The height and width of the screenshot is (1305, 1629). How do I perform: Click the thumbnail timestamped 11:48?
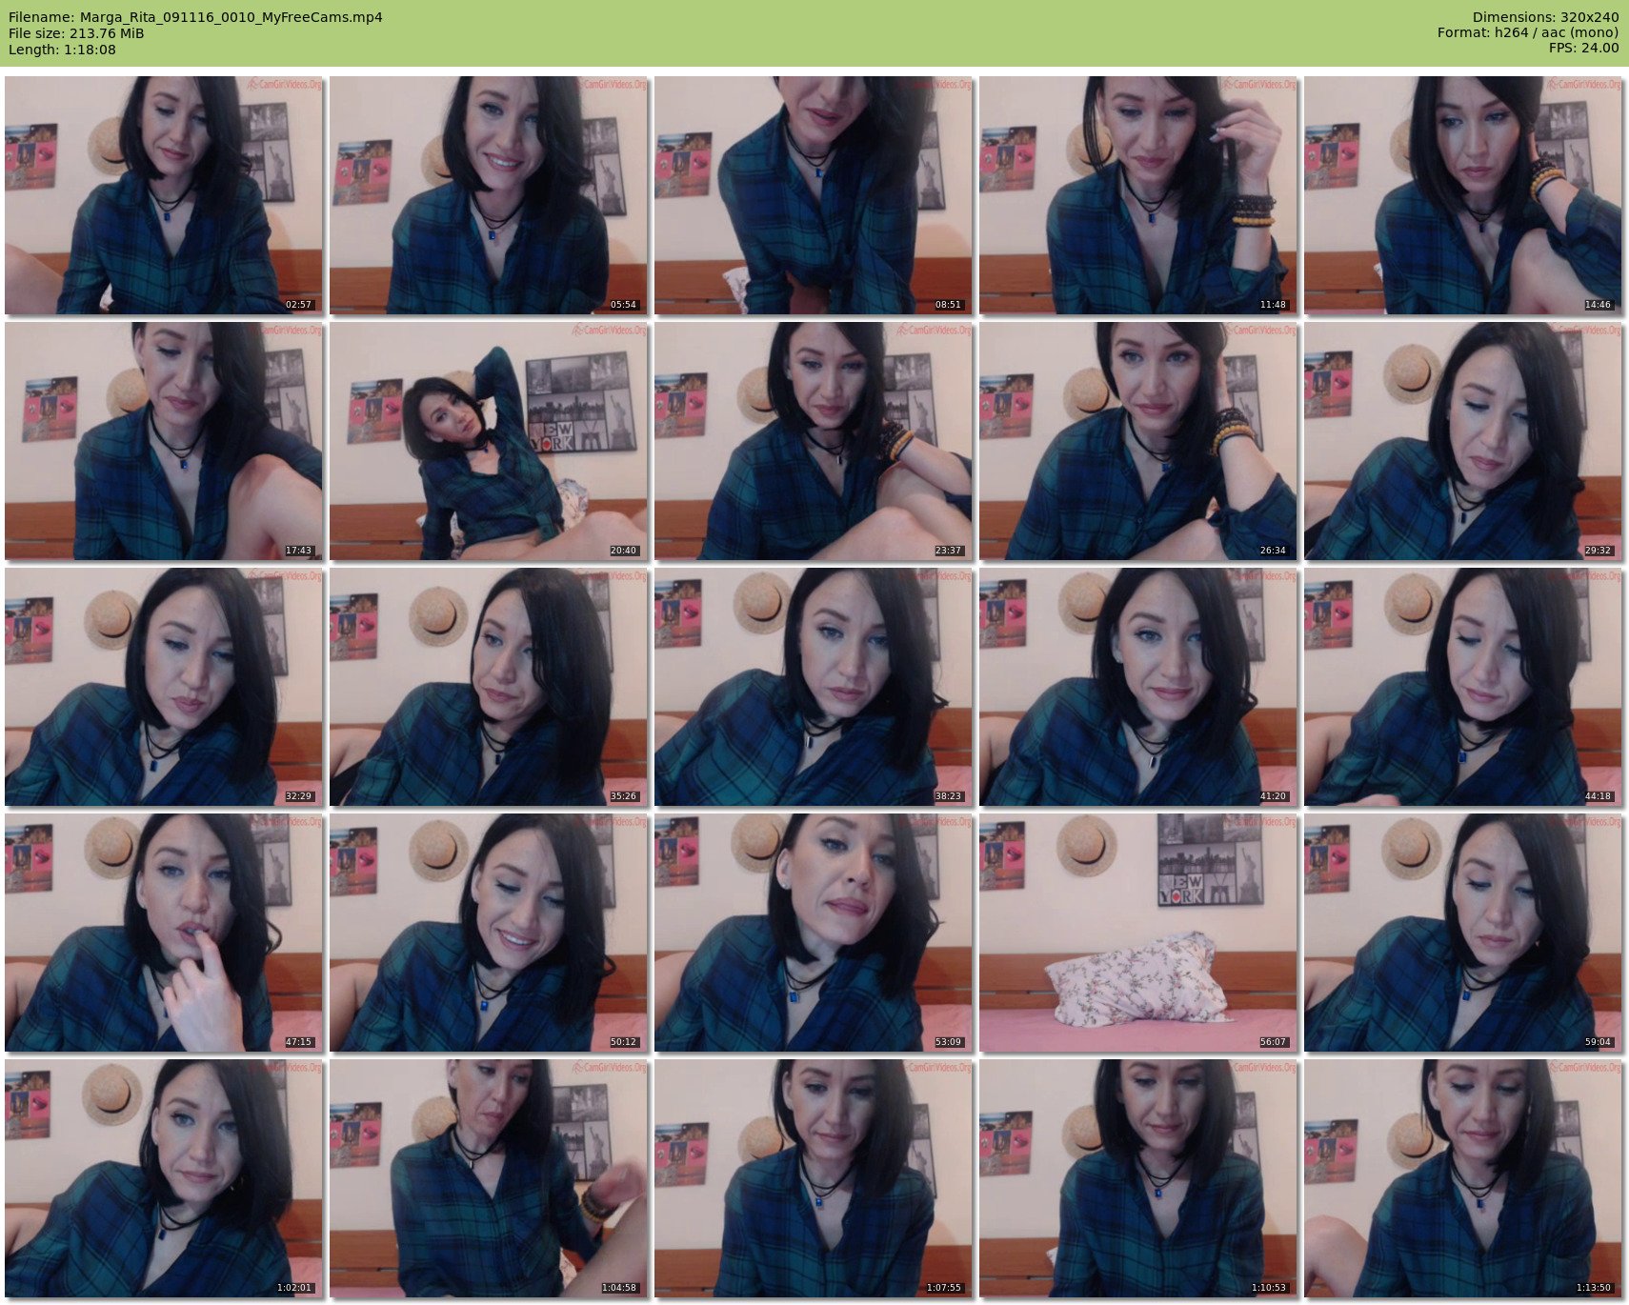tap(1137, 195)
